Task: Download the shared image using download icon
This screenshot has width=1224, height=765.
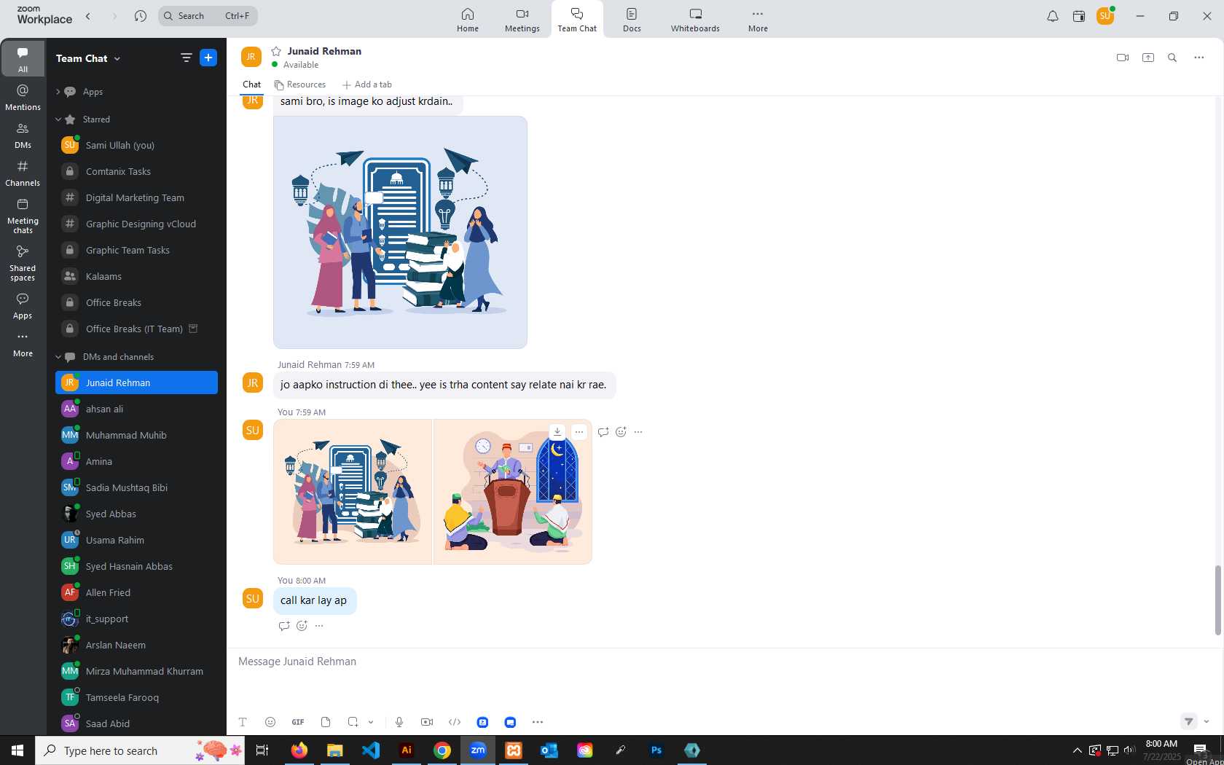Action: tap(557, 431)
